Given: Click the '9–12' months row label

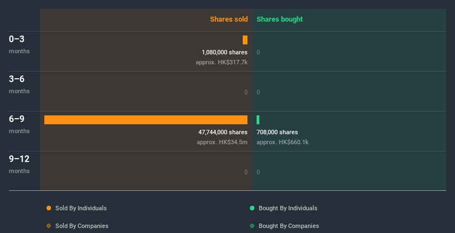Looking at the screenshot, I should click(x=19, y=159).
